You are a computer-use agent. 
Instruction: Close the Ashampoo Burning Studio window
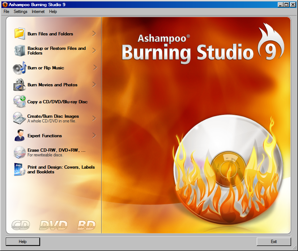(x=293, y=5)
